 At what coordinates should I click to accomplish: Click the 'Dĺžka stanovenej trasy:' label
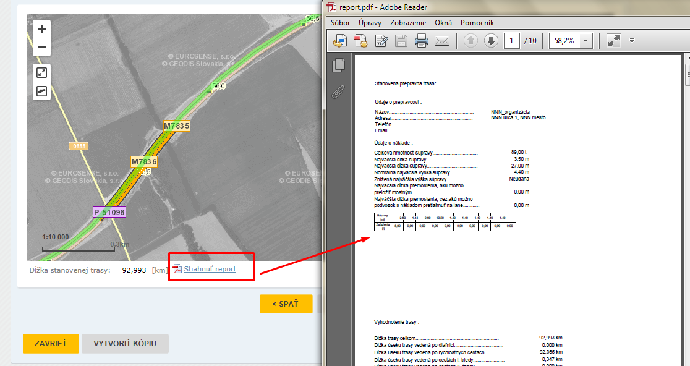pyautogui.click(x=70, y=270)
